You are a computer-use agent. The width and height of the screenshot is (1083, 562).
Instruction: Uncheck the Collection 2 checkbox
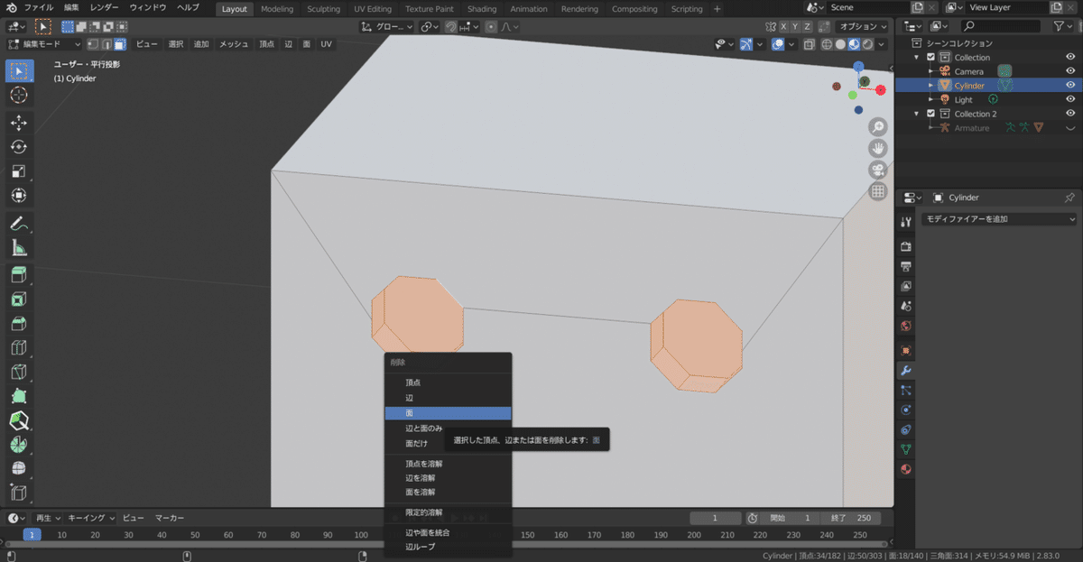tap(931, 114)
